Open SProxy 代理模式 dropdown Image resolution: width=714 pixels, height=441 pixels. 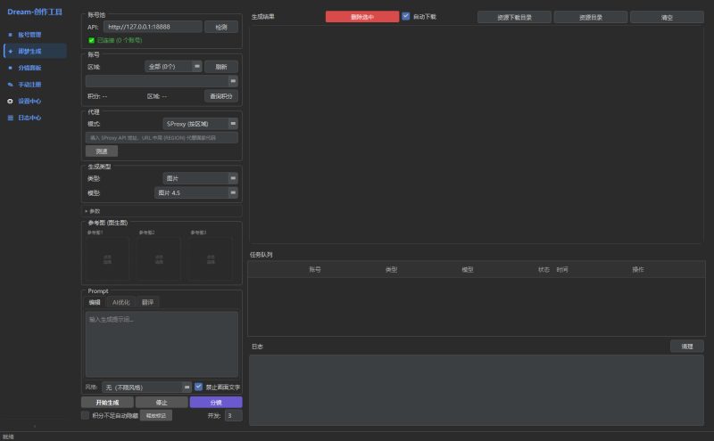coord(199,124)
